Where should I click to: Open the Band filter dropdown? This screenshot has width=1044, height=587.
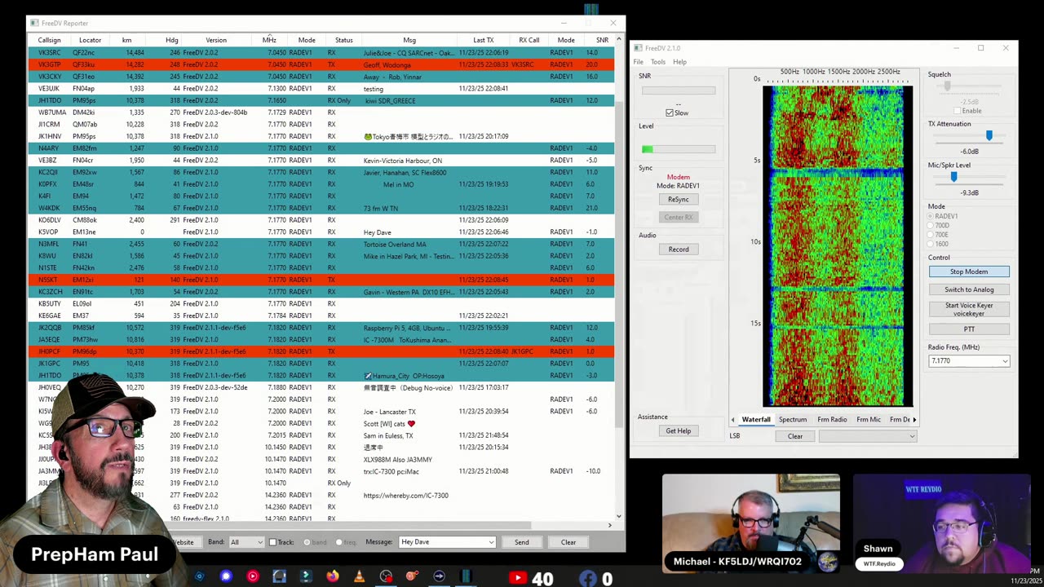(246, 542)
